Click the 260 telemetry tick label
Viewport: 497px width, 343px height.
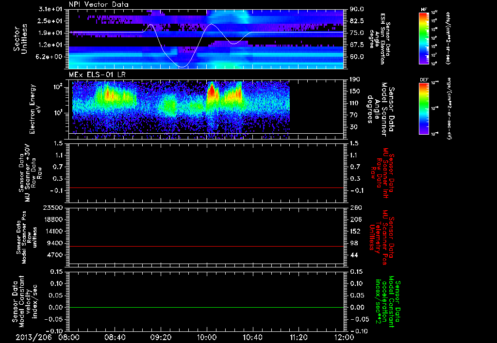[x=355, y=207]
